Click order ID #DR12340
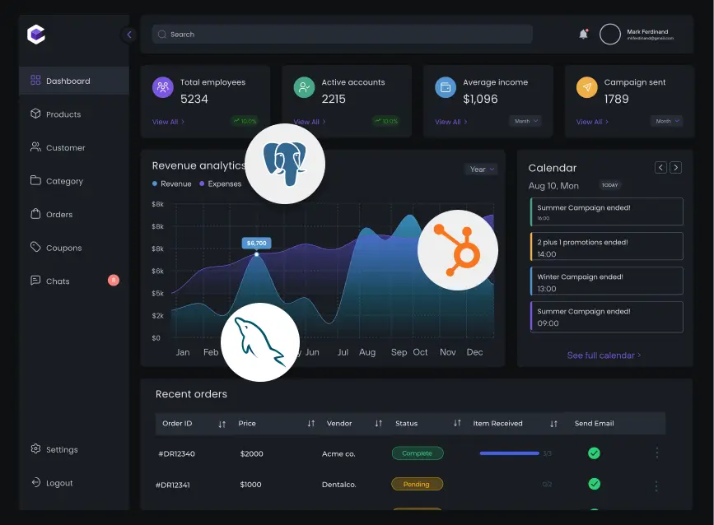 (177, 454)
